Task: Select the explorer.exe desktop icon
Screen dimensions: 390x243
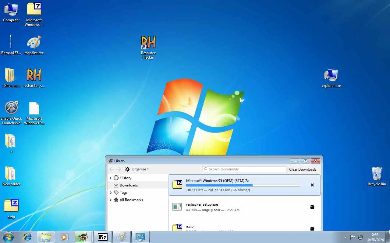Action: (331, 78)
